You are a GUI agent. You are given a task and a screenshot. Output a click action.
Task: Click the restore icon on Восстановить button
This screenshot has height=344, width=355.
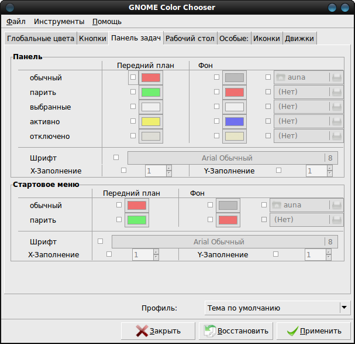click(x=210, y=331)
